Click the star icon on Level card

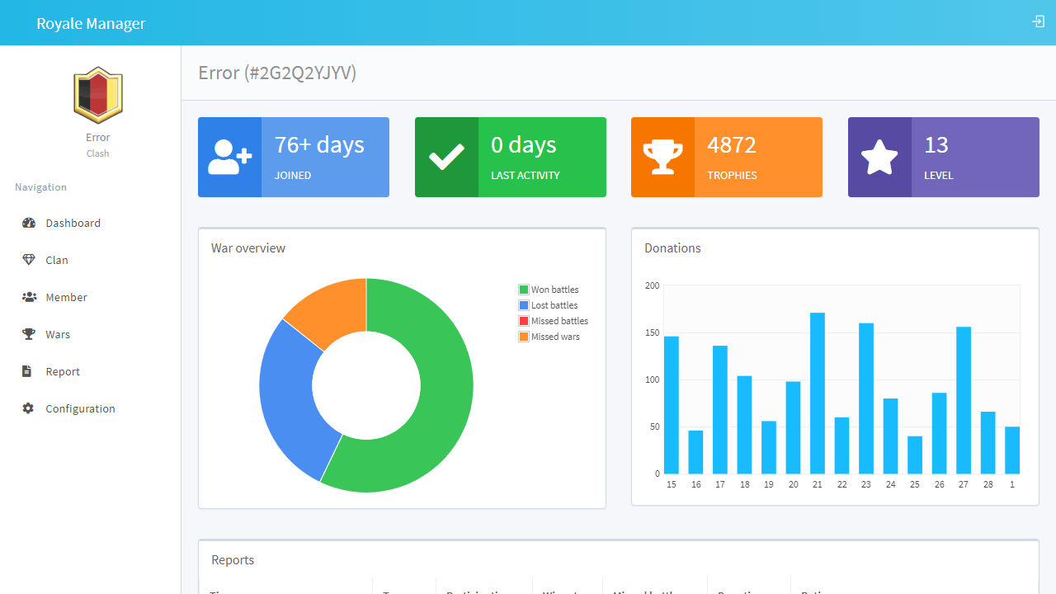879,157
